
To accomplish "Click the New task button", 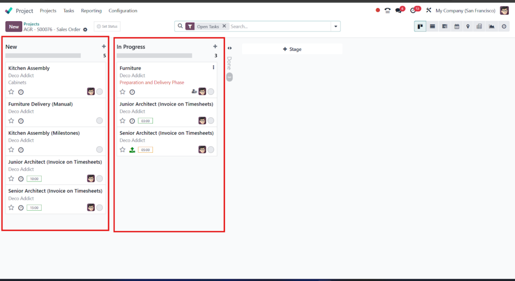I will [x=14, y=27].
